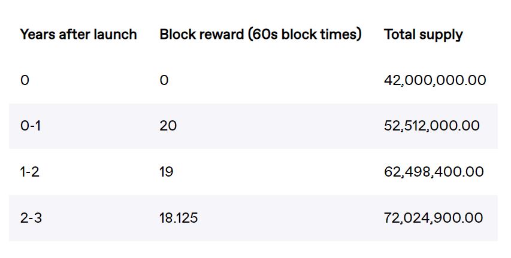Click the 'Years after launch' column header
This screenshot has height=258, width=511.
point(78,34)
